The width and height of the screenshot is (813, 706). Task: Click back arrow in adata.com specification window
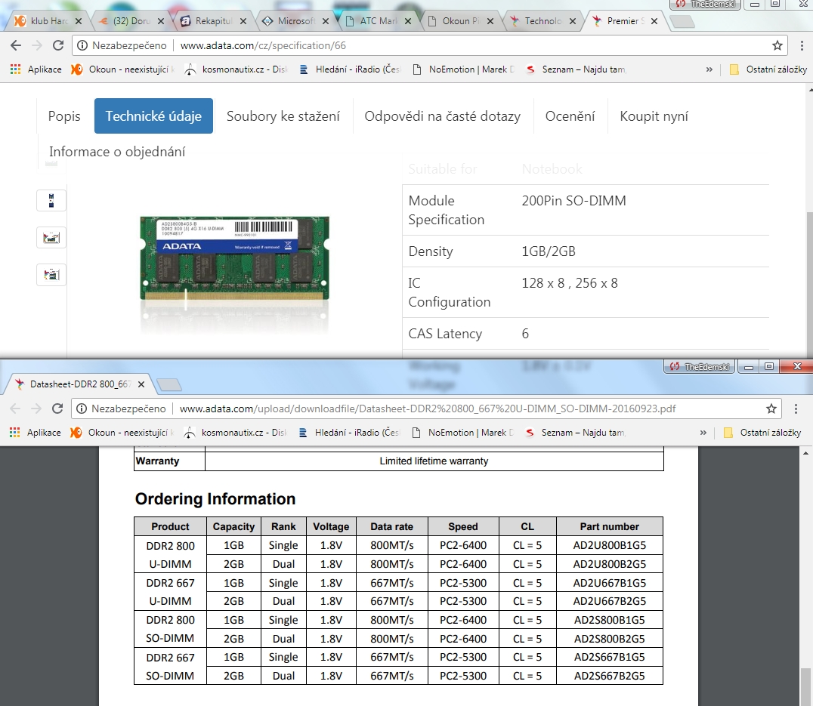[x=16, y=45]
